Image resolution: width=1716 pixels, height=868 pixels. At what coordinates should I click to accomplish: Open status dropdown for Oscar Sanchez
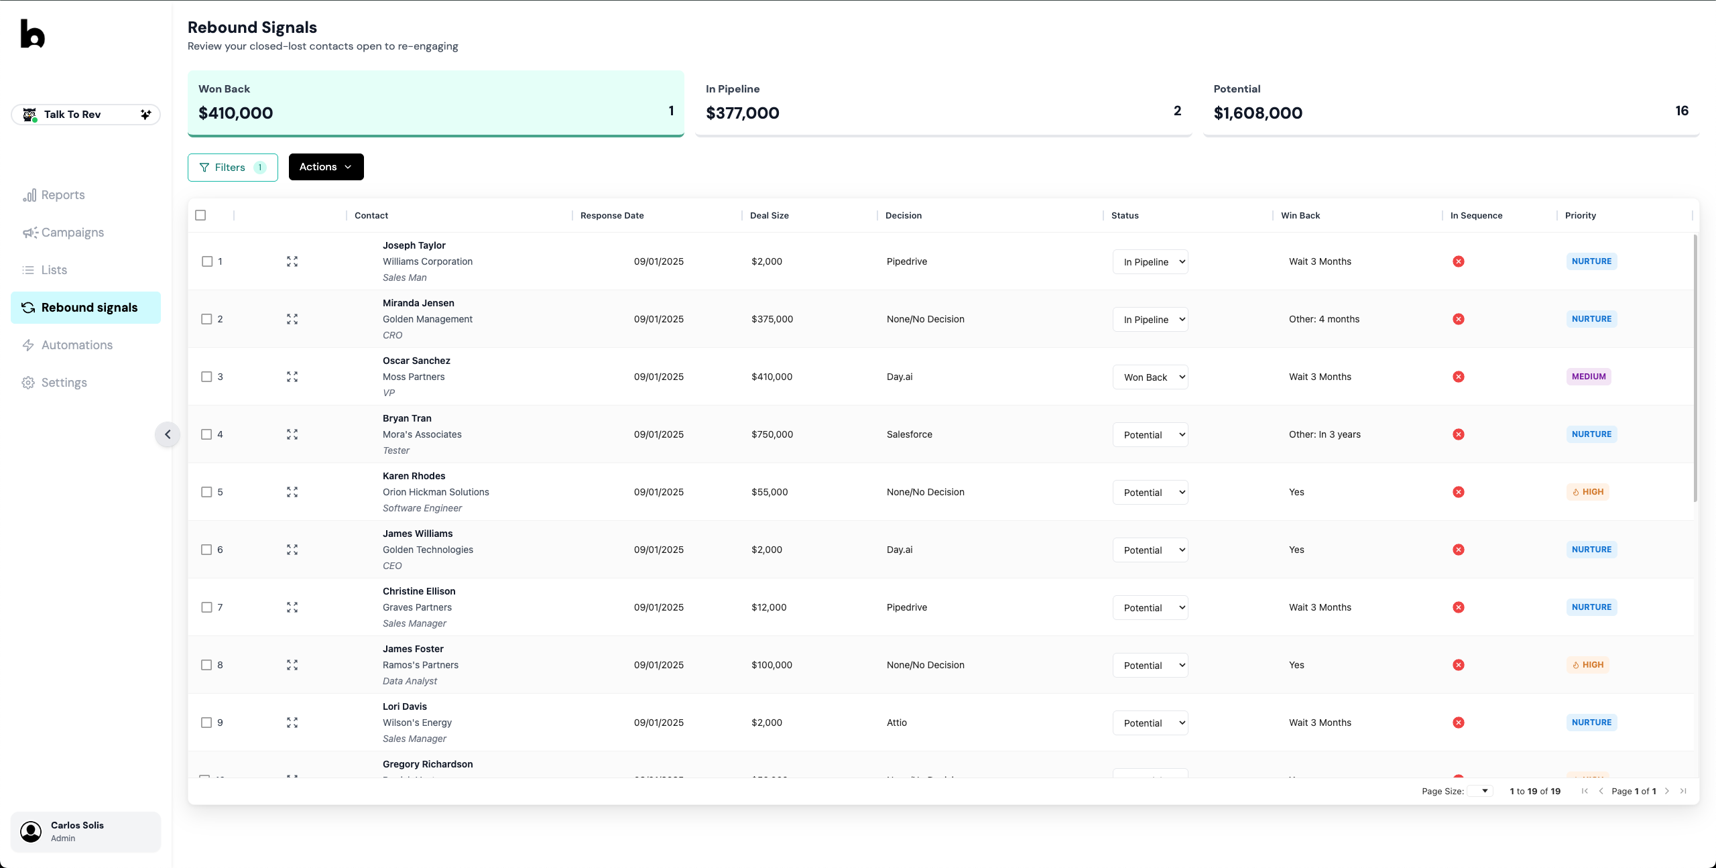(1150, 377)
